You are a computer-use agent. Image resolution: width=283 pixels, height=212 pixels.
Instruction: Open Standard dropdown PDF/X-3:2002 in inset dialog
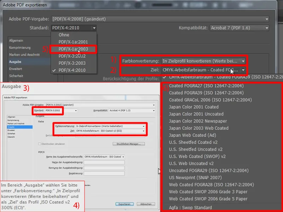click(61, 110)
